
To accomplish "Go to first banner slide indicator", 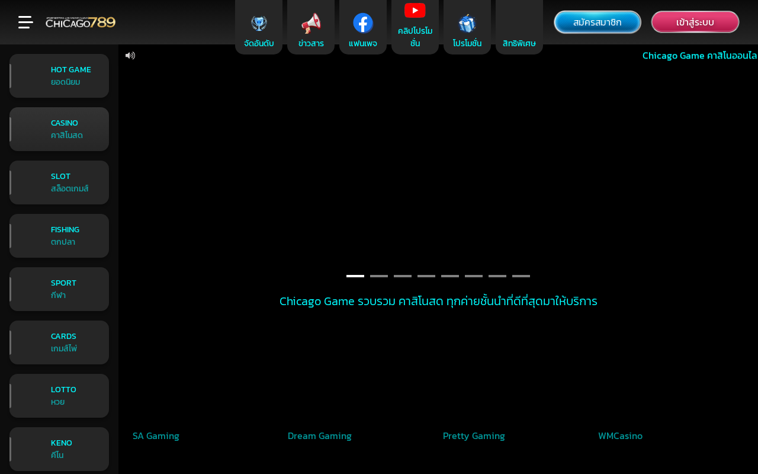I will click(x=355, y=276).
